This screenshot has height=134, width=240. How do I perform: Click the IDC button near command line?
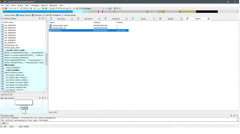[4, 123]
